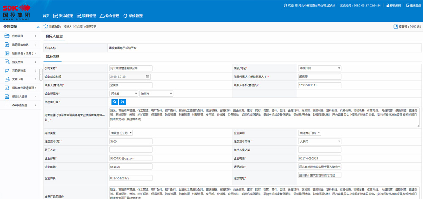Click the search icon for 供应商分类

coord(114,102)
